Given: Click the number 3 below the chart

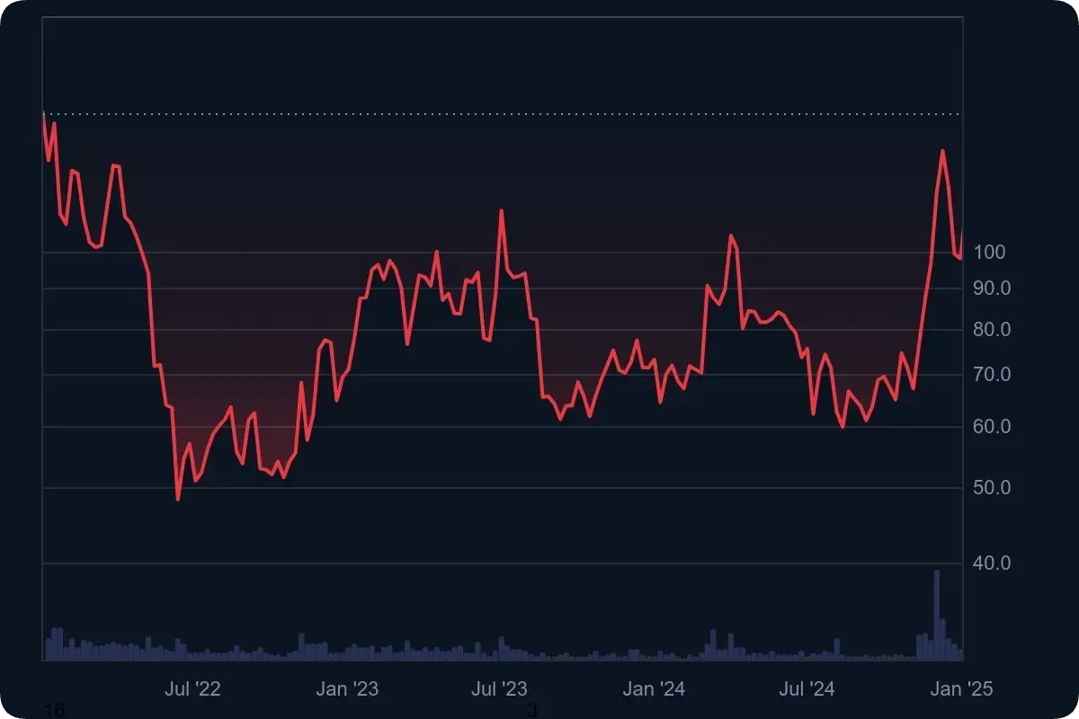Looking at the screenshot, I should click(x=532, y=711).
